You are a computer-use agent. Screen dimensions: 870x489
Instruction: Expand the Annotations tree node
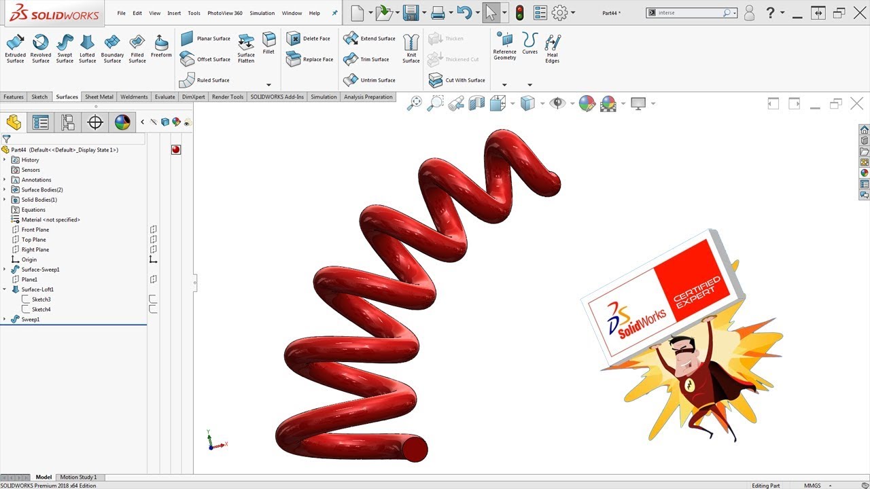[5, 180]
